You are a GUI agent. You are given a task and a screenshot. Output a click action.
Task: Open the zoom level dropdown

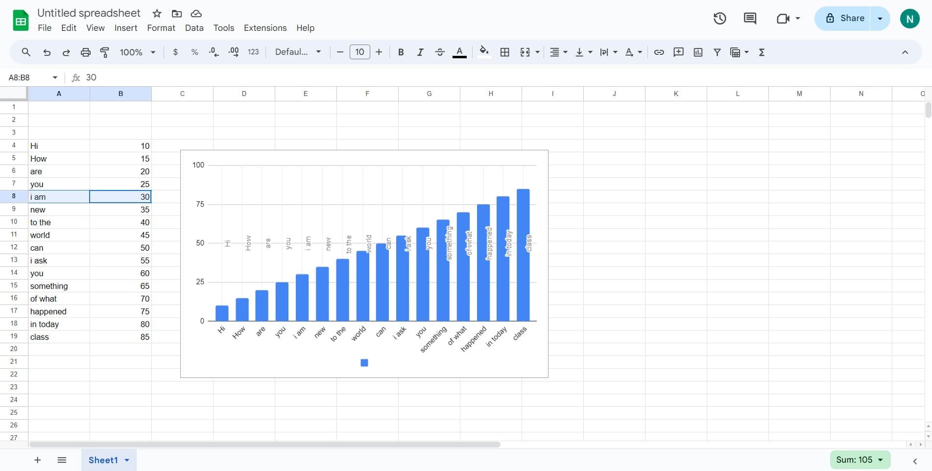click(137, 52)
